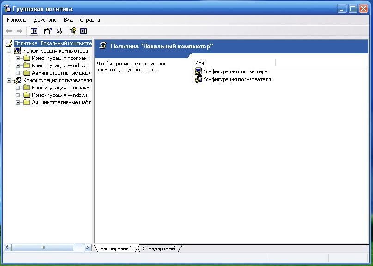Open the Properties toolbar icon

(x=48, y=31)
